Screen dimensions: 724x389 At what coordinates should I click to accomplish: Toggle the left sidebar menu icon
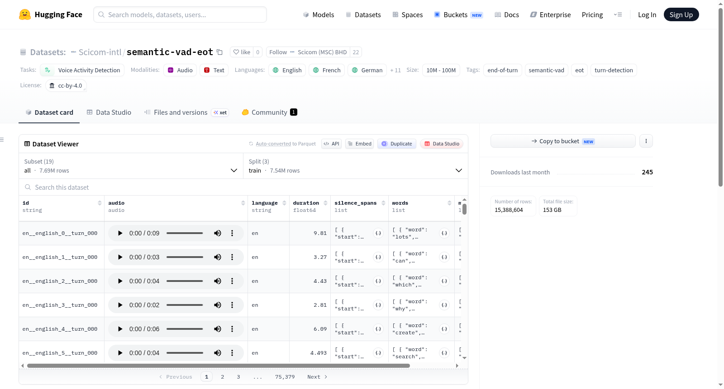point(2,140)
